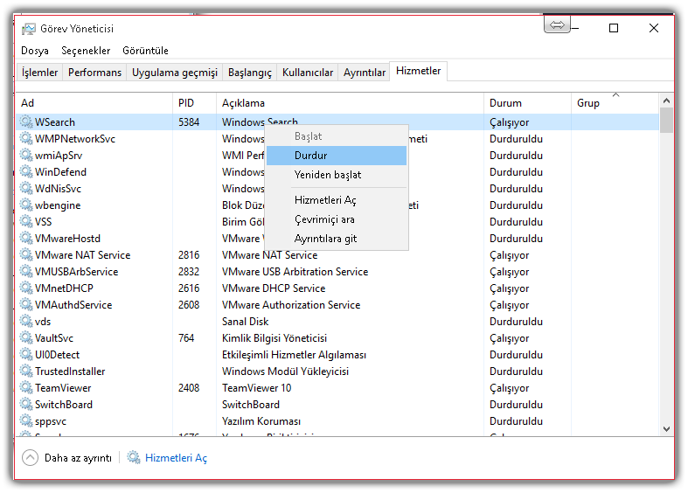Choose Çevrimiçi ara in the context menu
The width and height of the screenshot is (688, 493).
click(x=337, y=219)
